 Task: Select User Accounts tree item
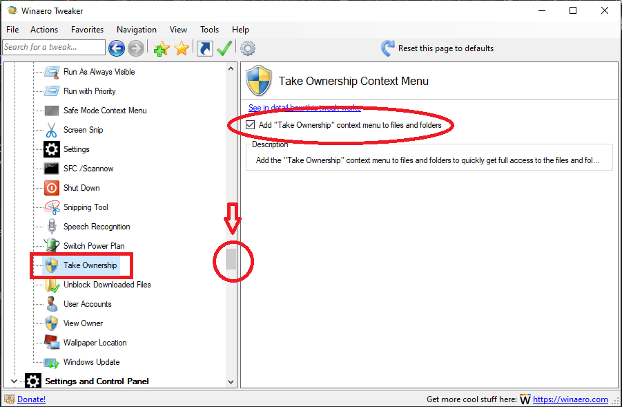pyautogui.click(x=88, y=304)
